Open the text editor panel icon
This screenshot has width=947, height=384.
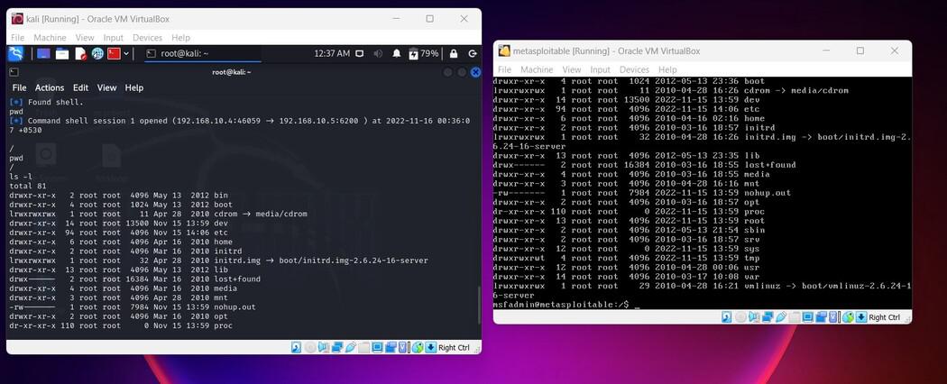pyautogui.click(x=80, y=54)
